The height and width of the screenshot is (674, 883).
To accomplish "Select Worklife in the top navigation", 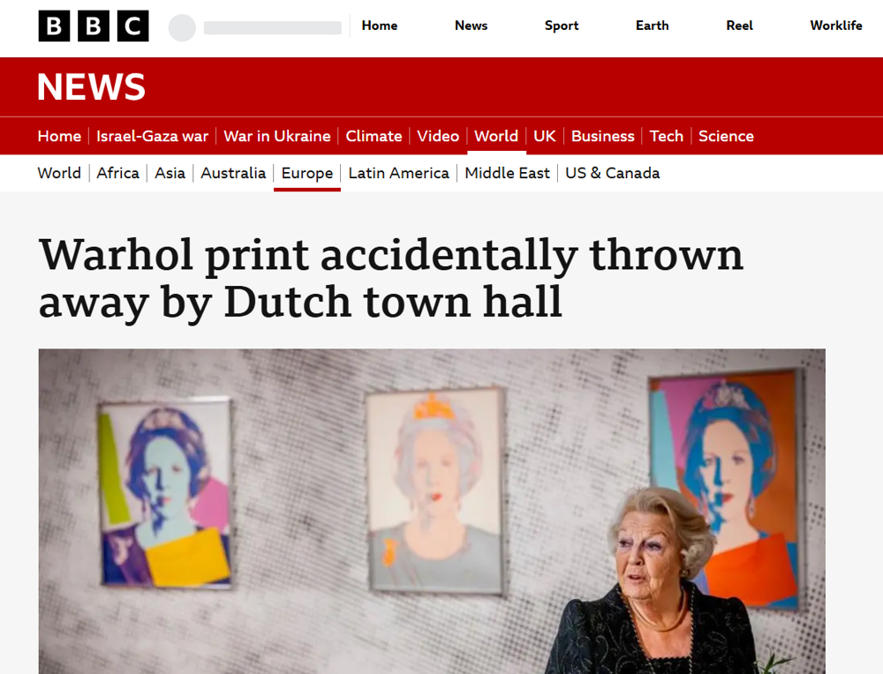I will 835,26.
